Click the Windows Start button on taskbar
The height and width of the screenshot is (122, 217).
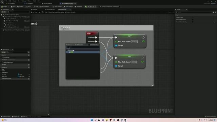[92, 120]
